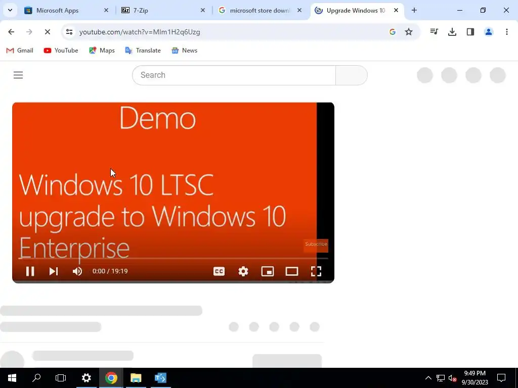Expand the tab search dropdown

10,10
